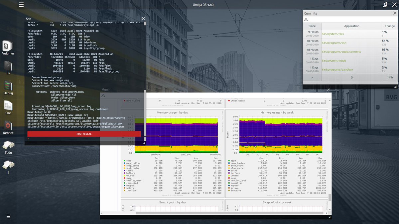Sort by the Change column header

click(390, 26)
